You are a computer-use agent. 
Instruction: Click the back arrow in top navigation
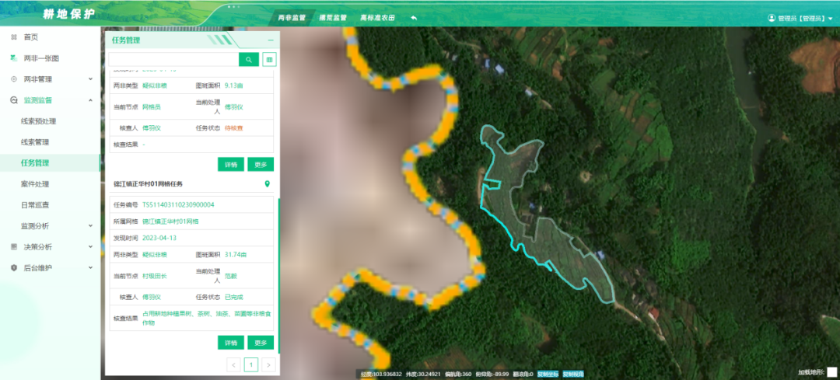click(414, 17)
